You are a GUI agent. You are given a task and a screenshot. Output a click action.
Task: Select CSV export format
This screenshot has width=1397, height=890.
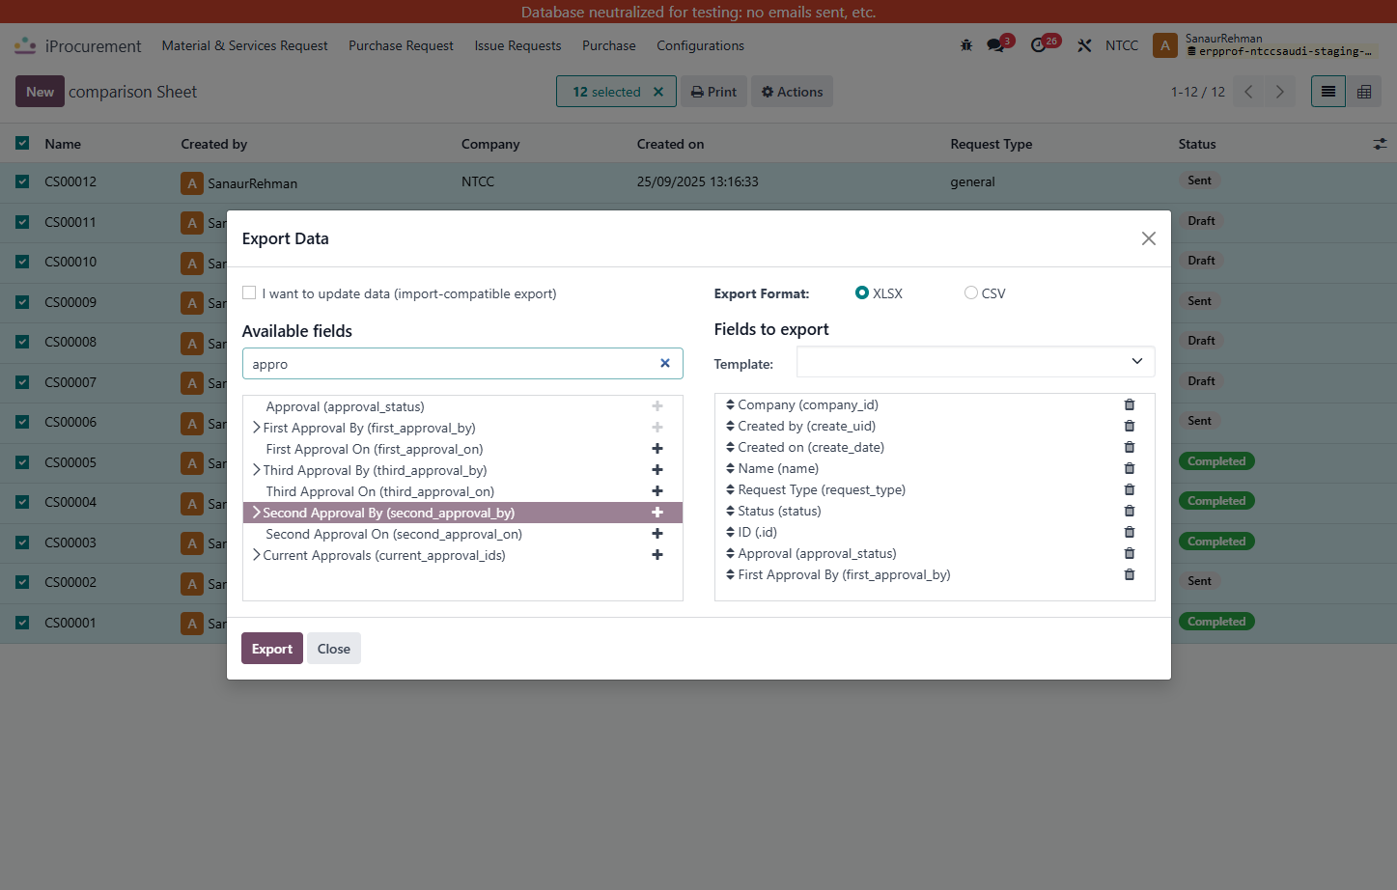[x=971, y=292]
